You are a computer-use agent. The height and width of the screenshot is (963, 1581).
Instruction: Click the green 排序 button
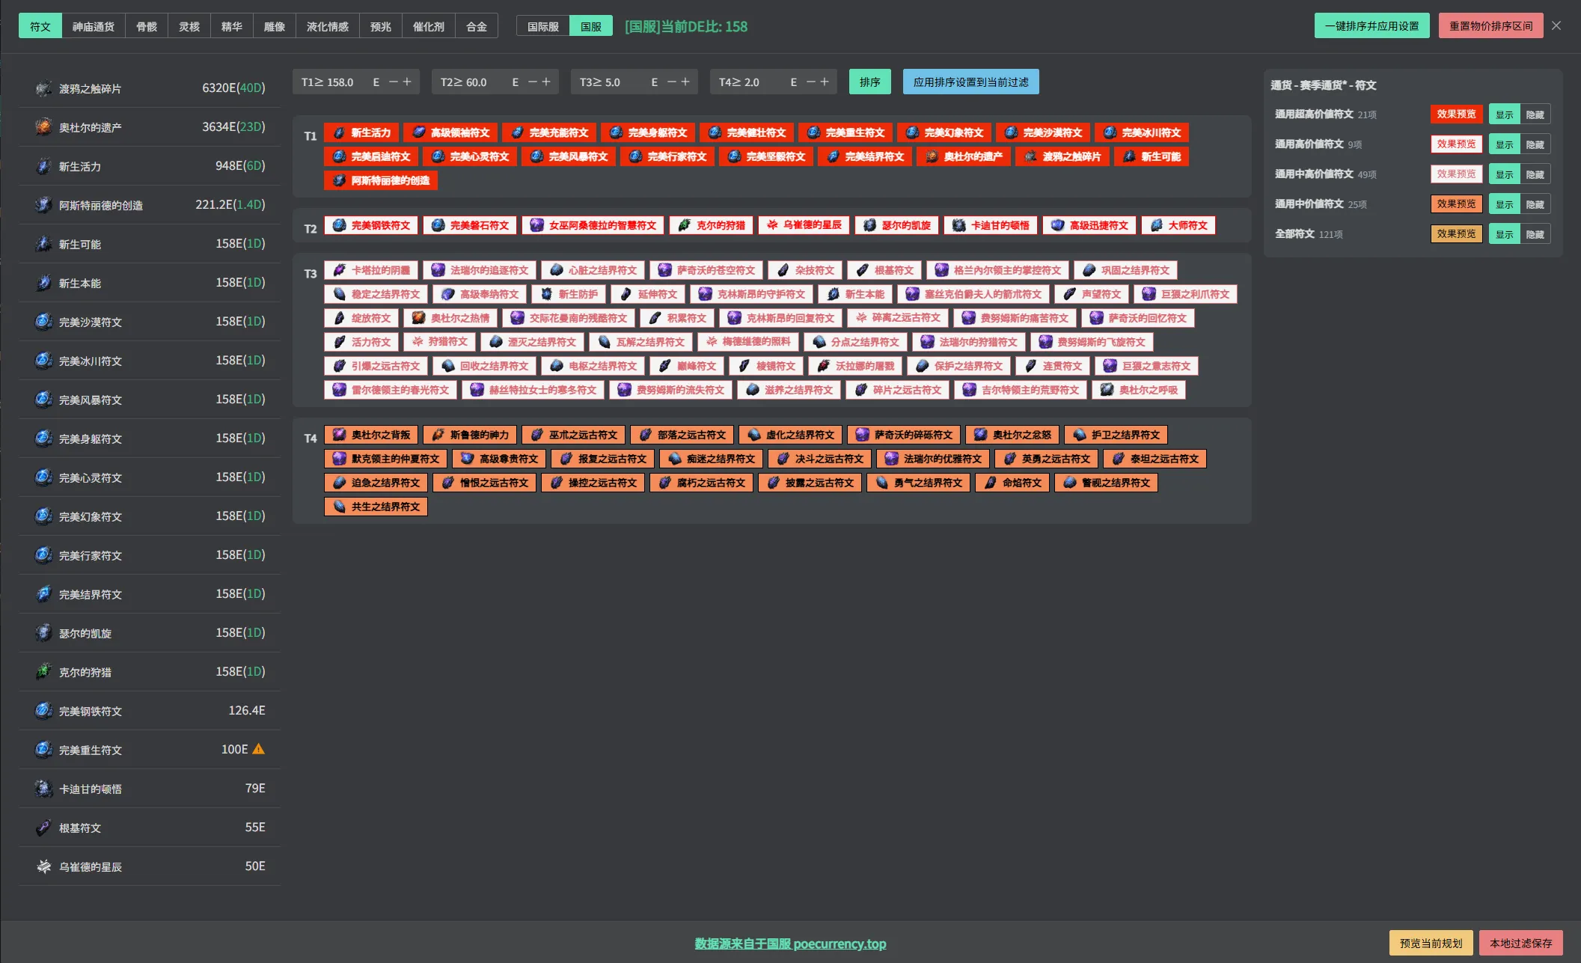click(869, 82)
